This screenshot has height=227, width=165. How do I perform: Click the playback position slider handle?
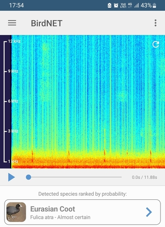point(28,177)
